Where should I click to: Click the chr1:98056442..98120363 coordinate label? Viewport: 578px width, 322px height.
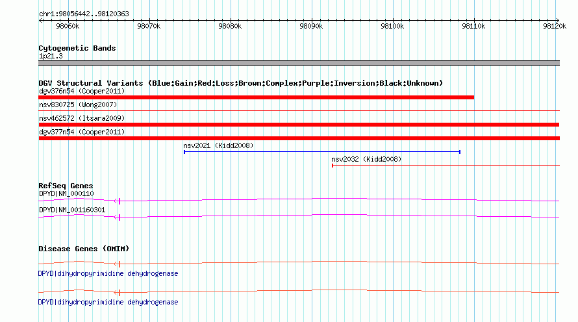click(x=84, y=14)
